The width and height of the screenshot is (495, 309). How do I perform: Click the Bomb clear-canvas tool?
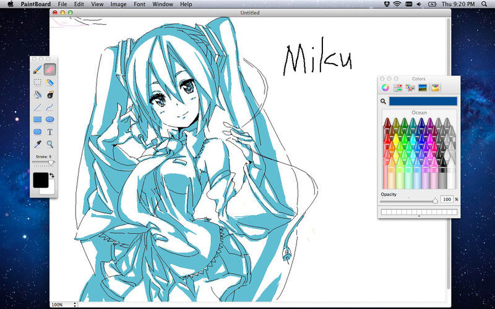tap(50, 95)
